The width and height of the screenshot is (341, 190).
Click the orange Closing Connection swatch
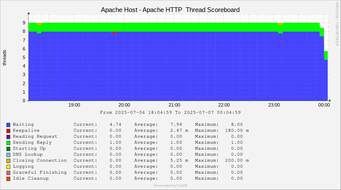click(x=8, y=161)
